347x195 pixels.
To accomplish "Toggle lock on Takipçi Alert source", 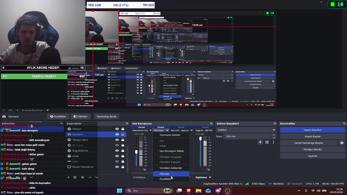I will pyautogui.click(x=123, y=140).
